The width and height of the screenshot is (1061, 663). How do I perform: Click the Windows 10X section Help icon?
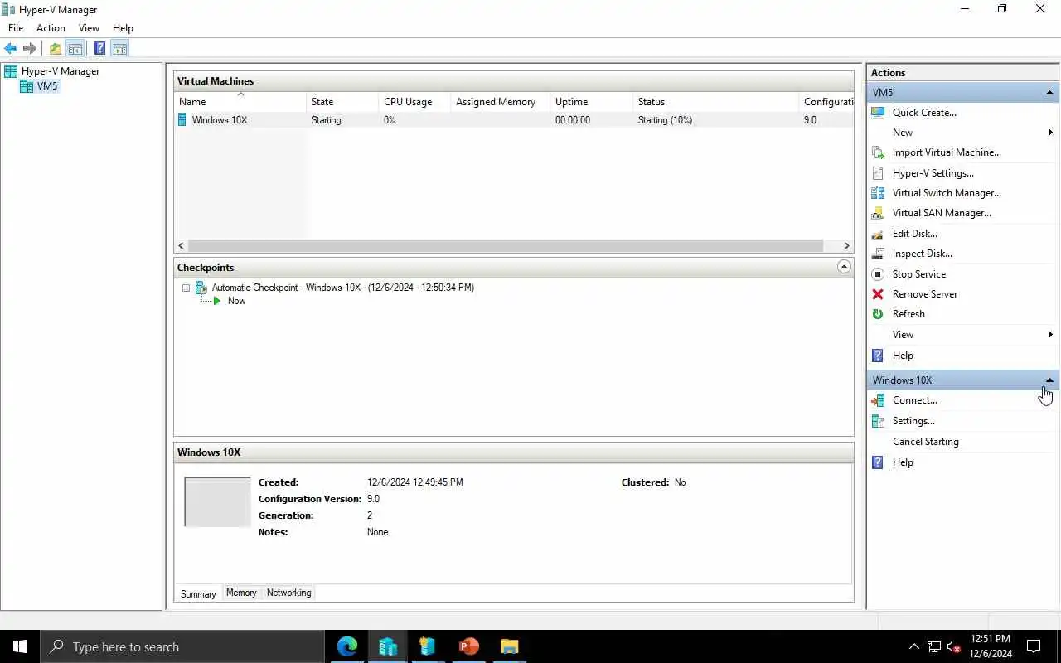pyautogui.click(x=878, y=462)
